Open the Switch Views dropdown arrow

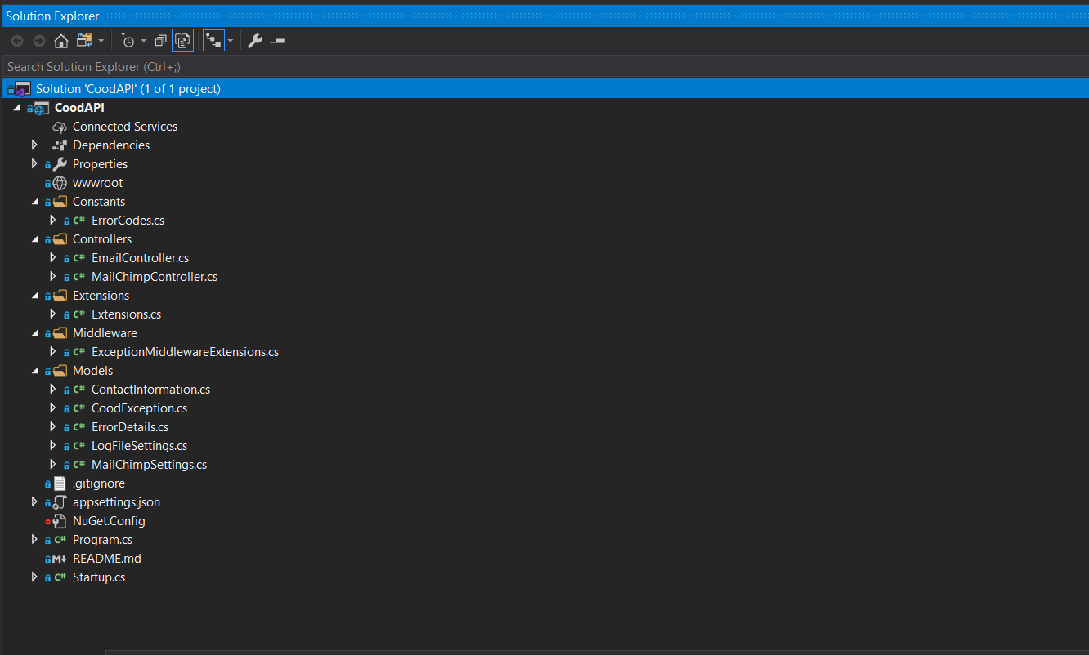[101, 41]
